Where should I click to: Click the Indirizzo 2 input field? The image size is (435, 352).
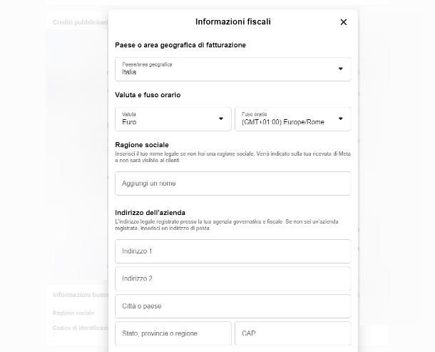tap(233, 278)
